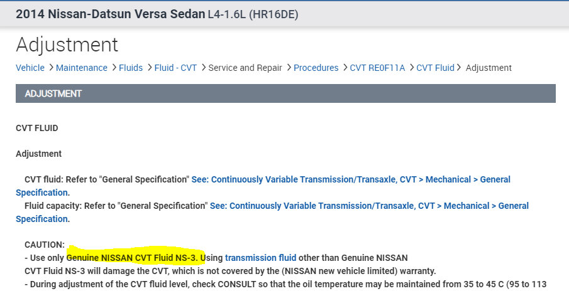569x291 pixels.
Task: Open the Maintenance breadcrumb link
Action: coord(82,68)
